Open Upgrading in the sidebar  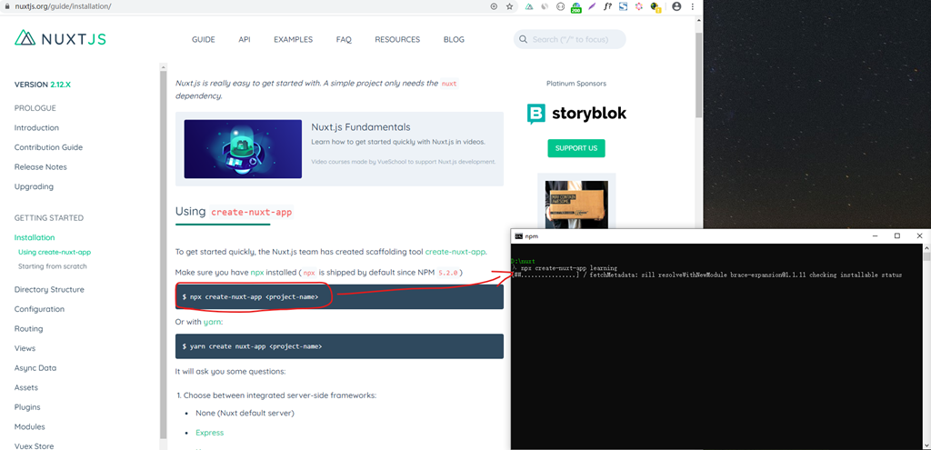point(34,186)
